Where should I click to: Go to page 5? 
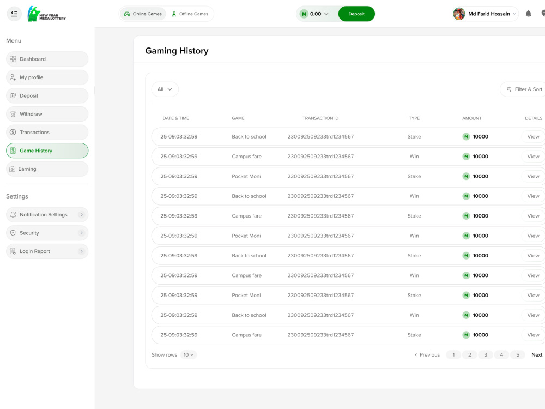[x=518, y=355]
